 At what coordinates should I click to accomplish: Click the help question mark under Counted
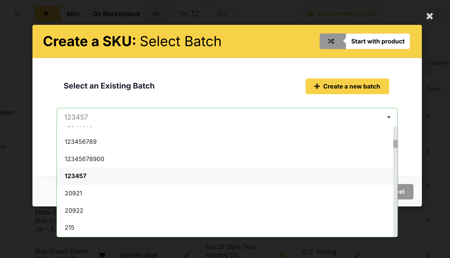tap(429, 70)
